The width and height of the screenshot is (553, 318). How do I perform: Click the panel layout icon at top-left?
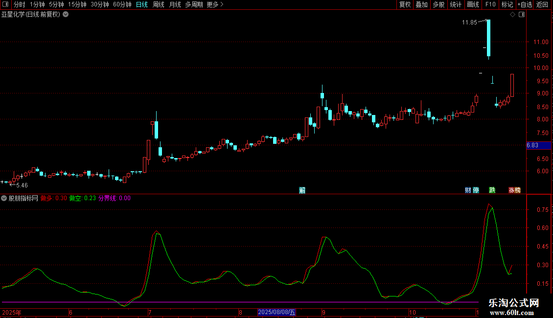tap(6, 4)
